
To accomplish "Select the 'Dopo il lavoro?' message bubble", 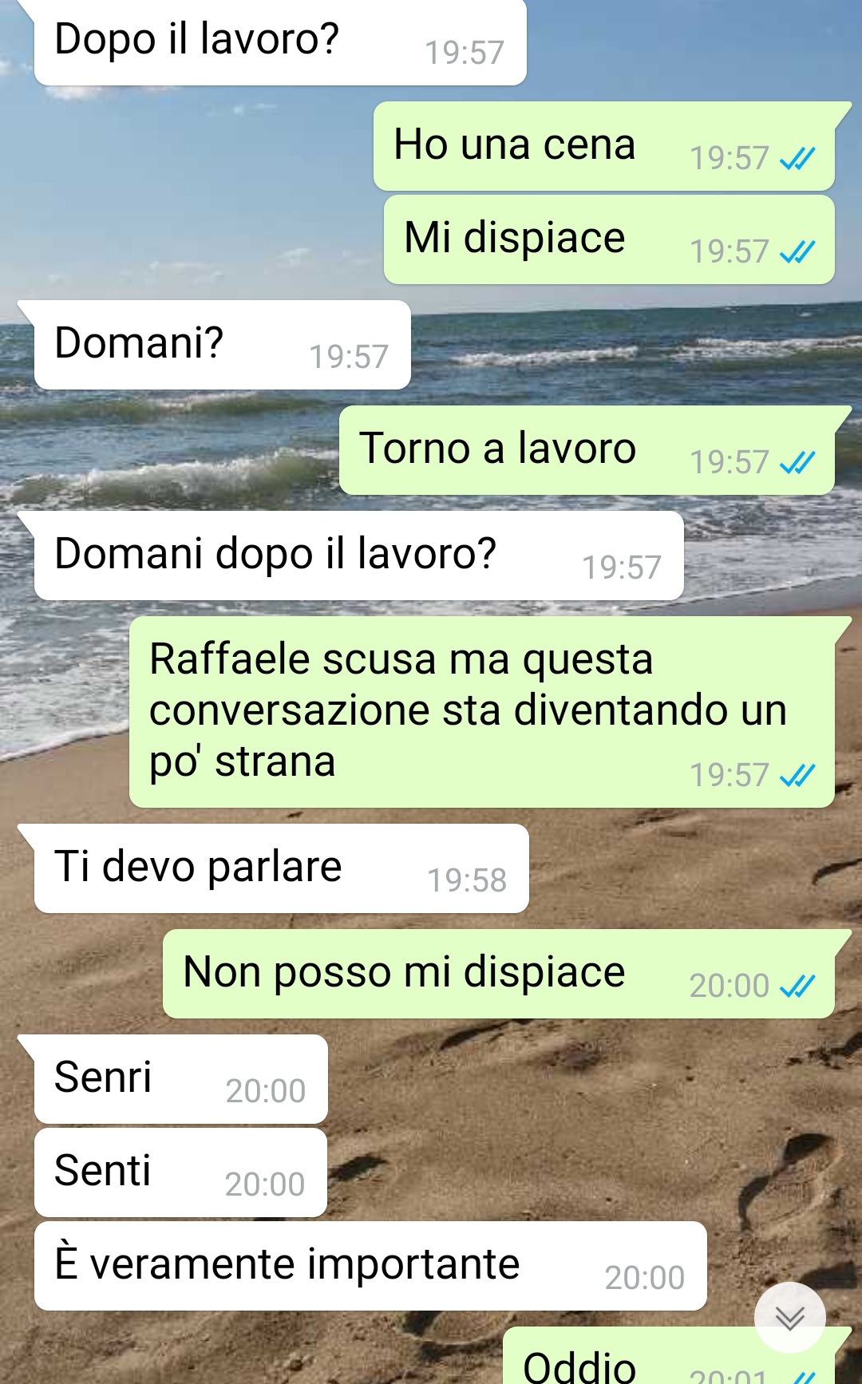I will (279, 42).
